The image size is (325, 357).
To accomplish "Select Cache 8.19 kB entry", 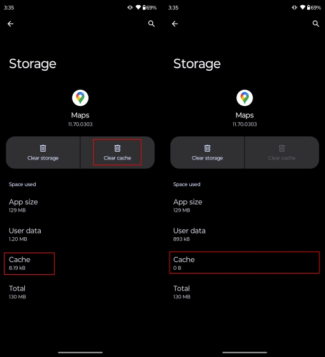I will pyautogui.click(x=29, y=263).
